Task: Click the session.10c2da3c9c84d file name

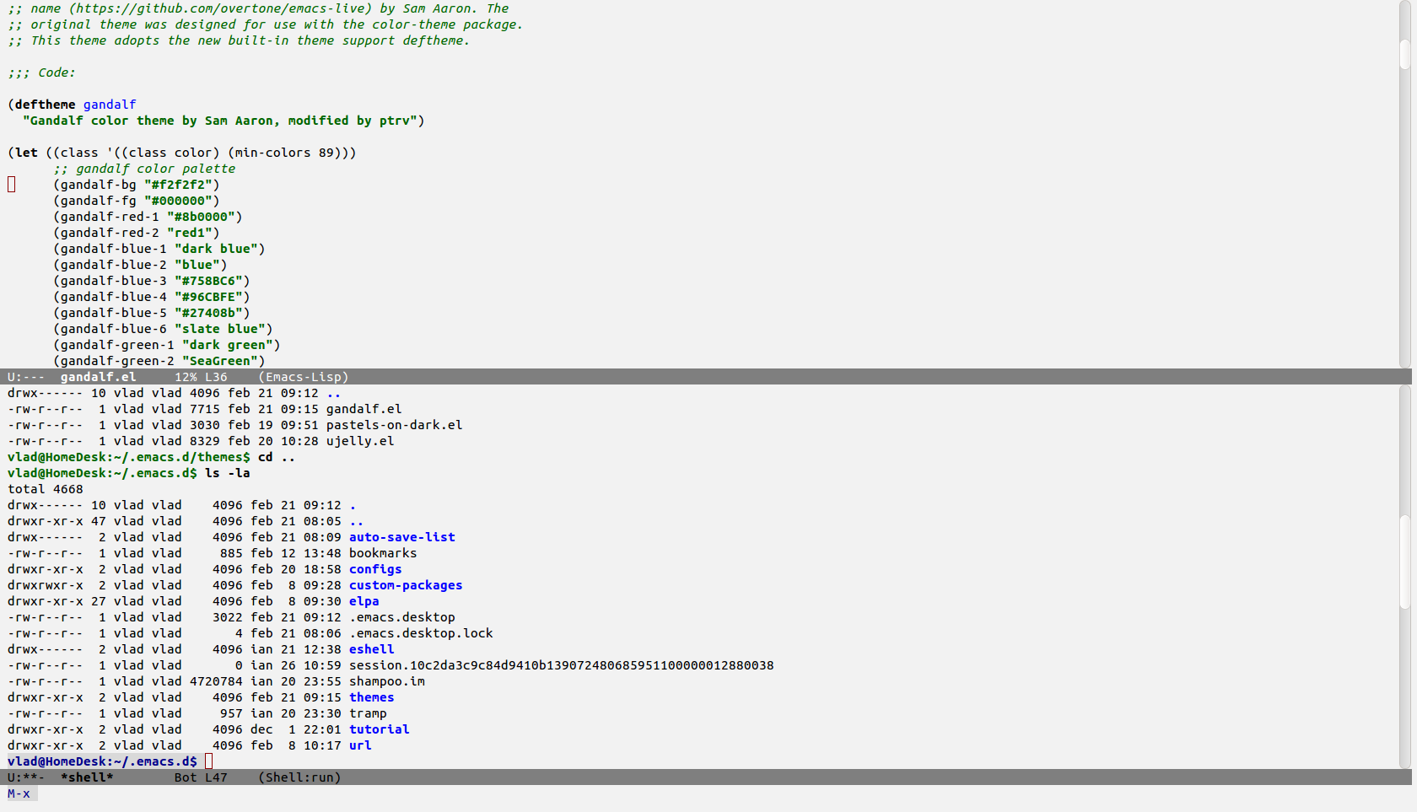Action: (x=562, y=665)
